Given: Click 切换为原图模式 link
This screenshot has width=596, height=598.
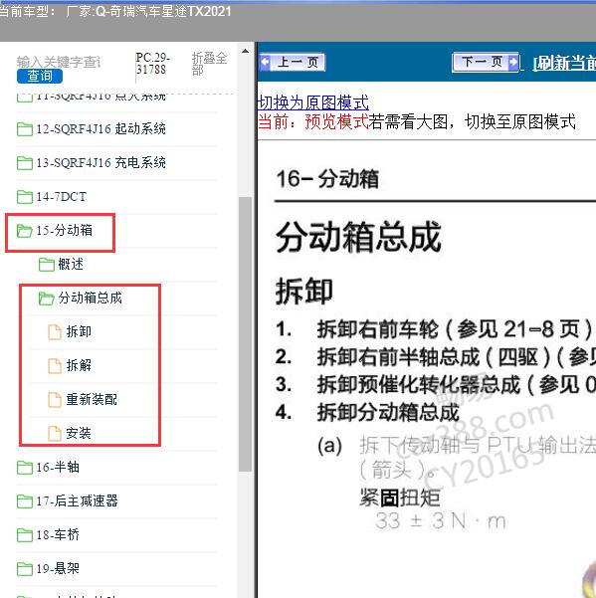Looking at the screenshot, I should coord(313,102).
